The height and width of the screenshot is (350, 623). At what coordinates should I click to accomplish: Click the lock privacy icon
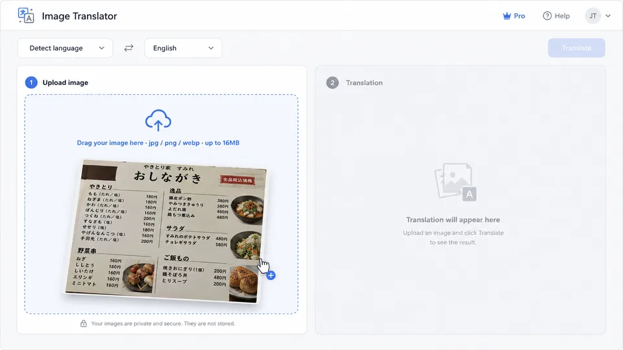point(84,323)
